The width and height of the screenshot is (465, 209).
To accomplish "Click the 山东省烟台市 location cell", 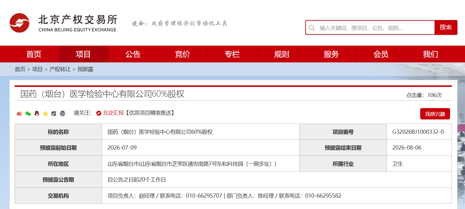I will pos(201,164).
